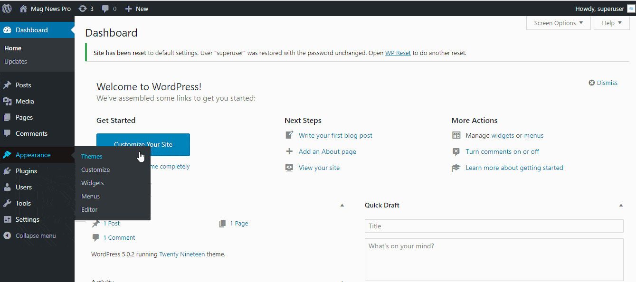The height and width of the screenshot is (282, 636).
Task: Expand the Screen Options dropdown
Action: tap(559, 23)
